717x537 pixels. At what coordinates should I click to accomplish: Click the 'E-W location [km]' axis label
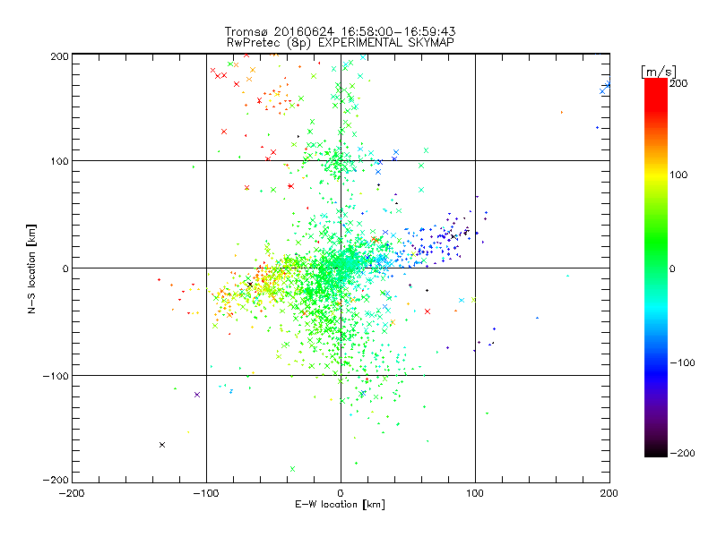pos(340,505)
